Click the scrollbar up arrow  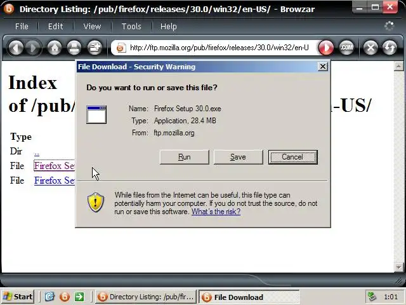coord(398,66)
